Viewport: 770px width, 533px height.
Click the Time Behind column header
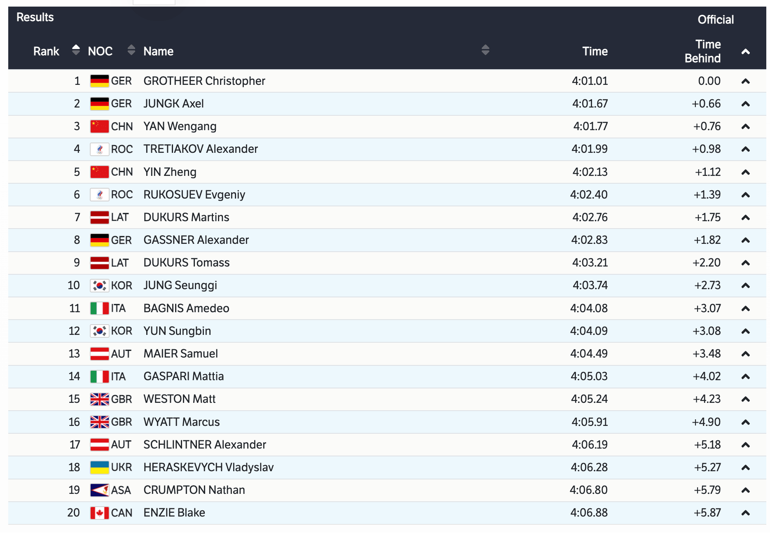pos(702,51)
